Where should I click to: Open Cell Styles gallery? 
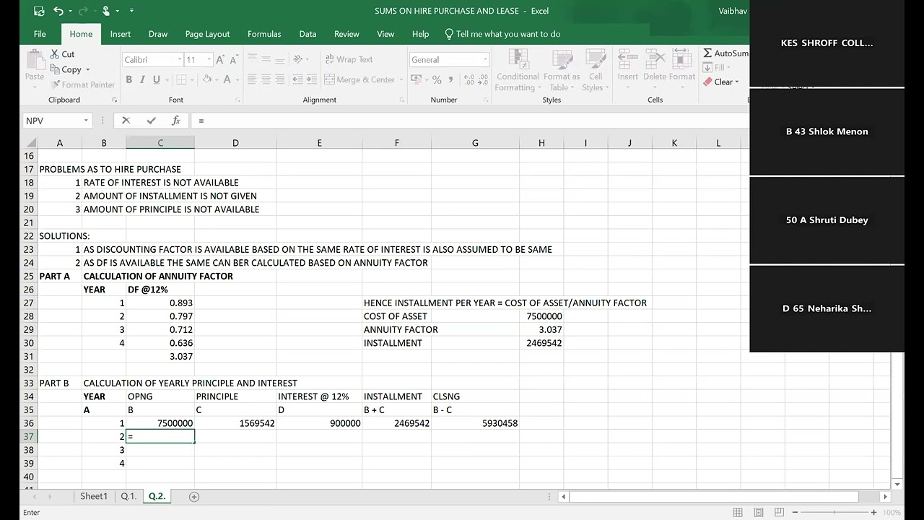pyautogui.click(x=595, y=70)
